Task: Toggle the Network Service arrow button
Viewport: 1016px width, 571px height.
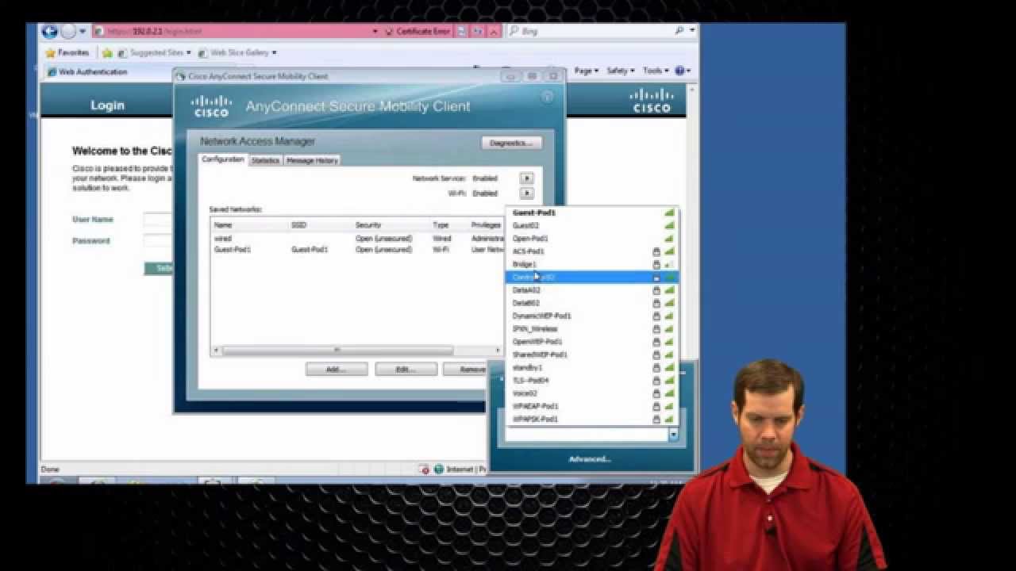Action: 527,178
